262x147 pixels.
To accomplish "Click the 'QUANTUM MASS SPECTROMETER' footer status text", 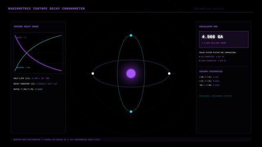I will point(57,140).
